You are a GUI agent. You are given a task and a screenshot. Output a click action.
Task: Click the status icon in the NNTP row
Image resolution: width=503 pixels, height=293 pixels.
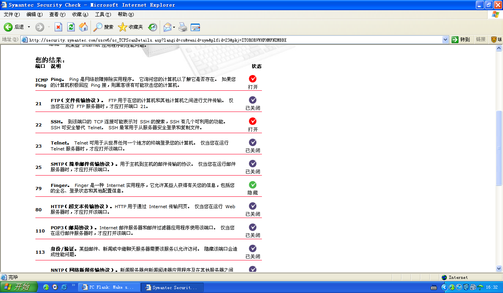point(253,269)
